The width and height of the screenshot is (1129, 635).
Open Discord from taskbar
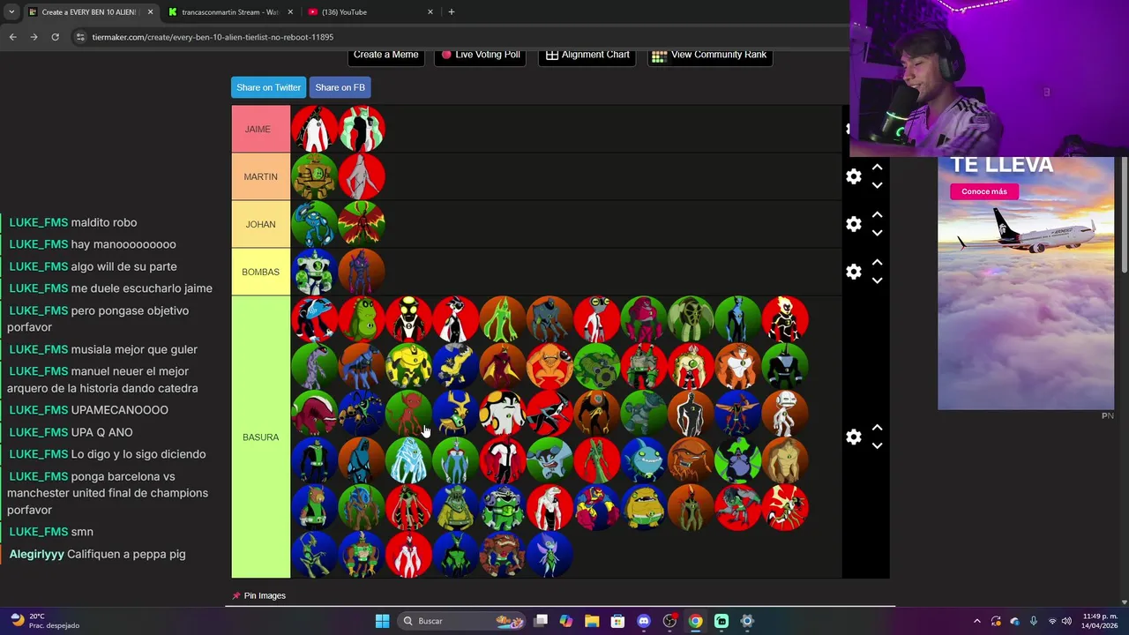[x=644, y=621]
